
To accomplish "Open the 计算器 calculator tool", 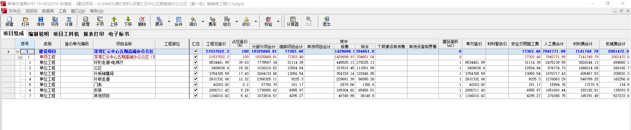I will click(292, 22).
